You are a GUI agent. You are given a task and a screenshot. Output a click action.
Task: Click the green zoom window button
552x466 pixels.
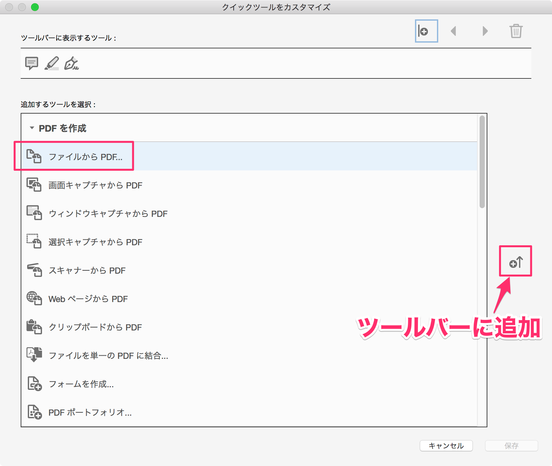tap(35, 7)
